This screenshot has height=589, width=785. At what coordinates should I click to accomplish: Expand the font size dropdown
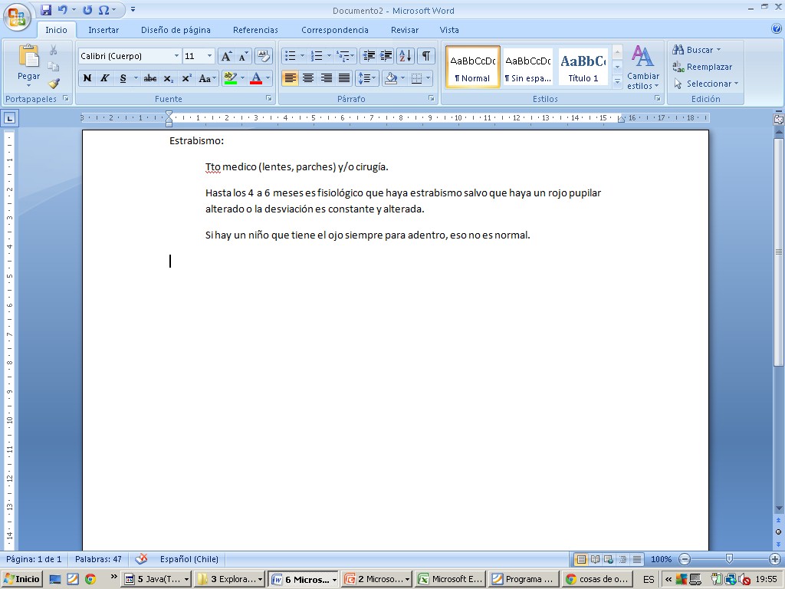point(209,56)
